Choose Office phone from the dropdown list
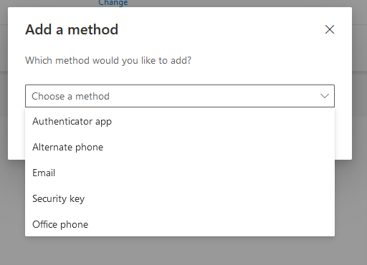 click(x=180, y=224)
